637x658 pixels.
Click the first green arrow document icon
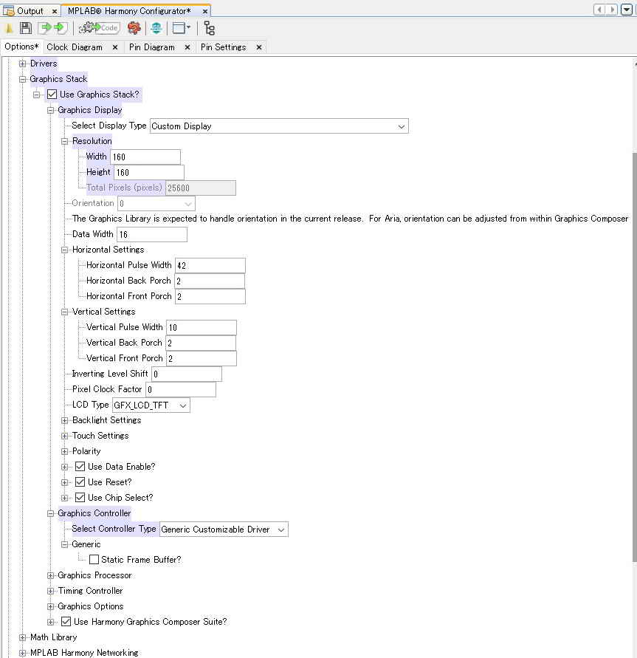pyautogui.click(x=44, y=28)
